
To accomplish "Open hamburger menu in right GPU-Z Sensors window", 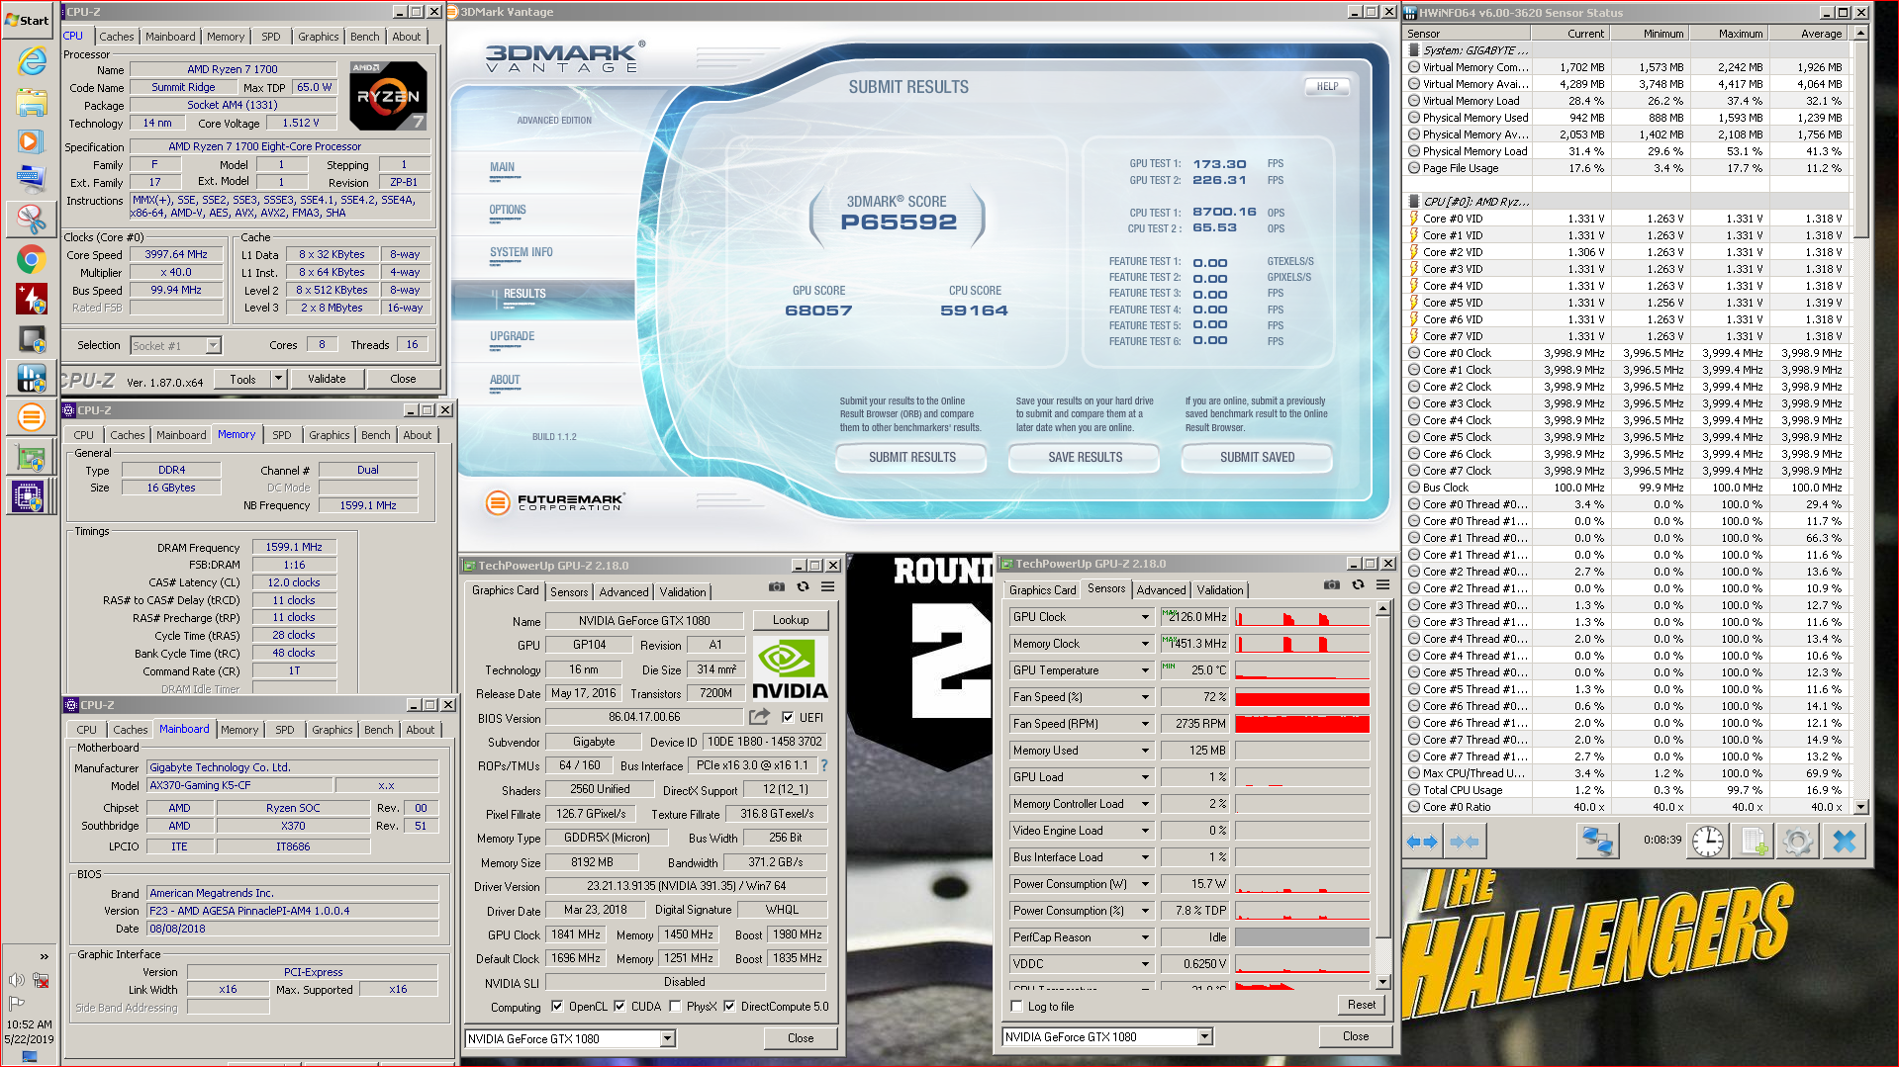I will click(x=1382, y=585).
